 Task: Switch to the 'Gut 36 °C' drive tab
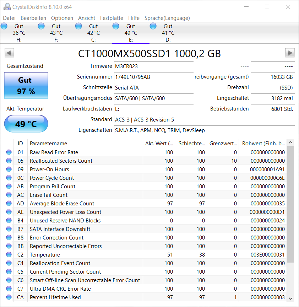[19, 33]
